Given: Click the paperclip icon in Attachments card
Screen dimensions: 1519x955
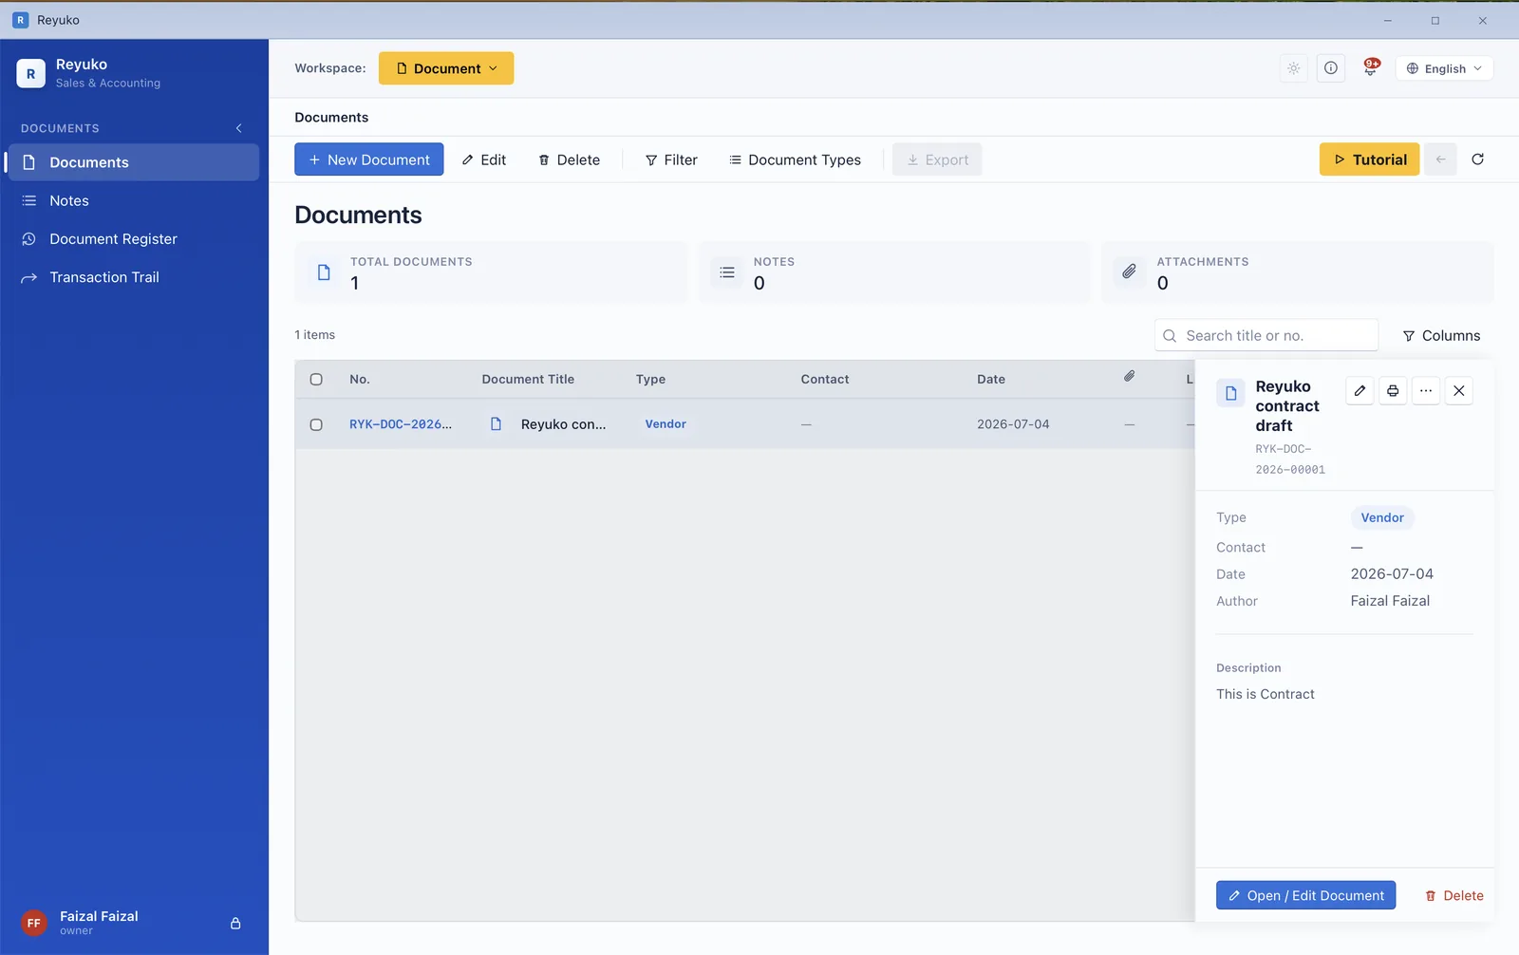Looking at the screenshot, I should coord(1129,272).
